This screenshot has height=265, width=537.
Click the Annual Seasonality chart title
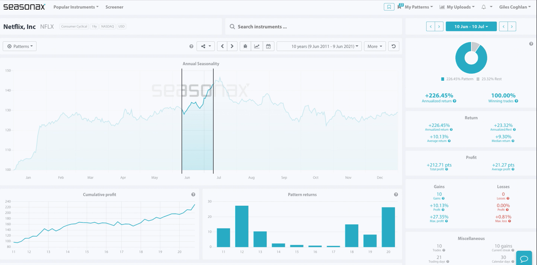(x=201, y=64)
